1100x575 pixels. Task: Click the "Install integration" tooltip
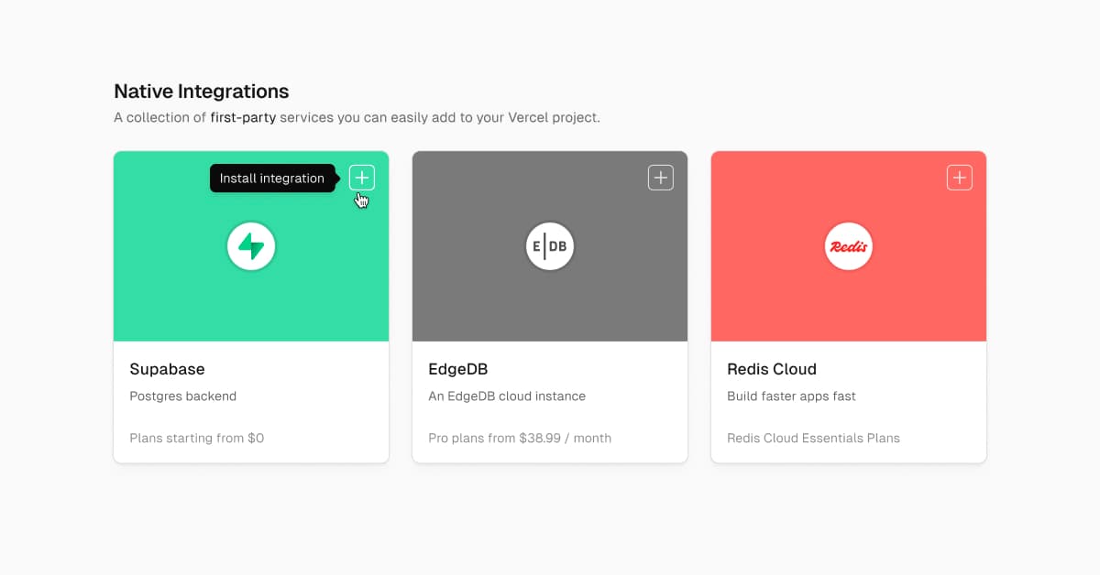point(272,179)
